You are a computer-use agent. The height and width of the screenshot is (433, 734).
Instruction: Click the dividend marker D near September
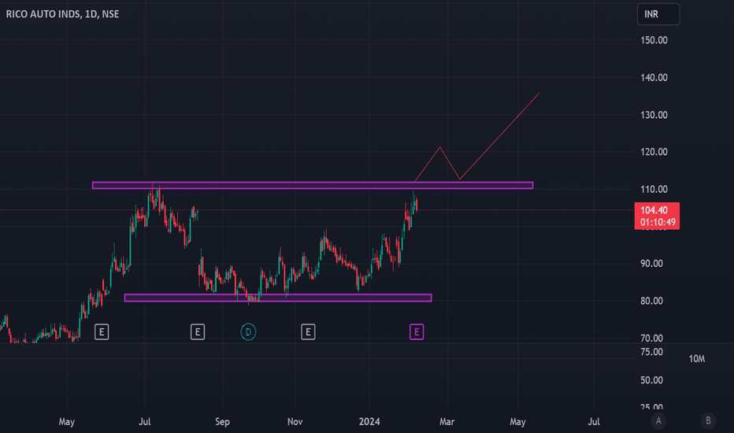coord(248,332)
